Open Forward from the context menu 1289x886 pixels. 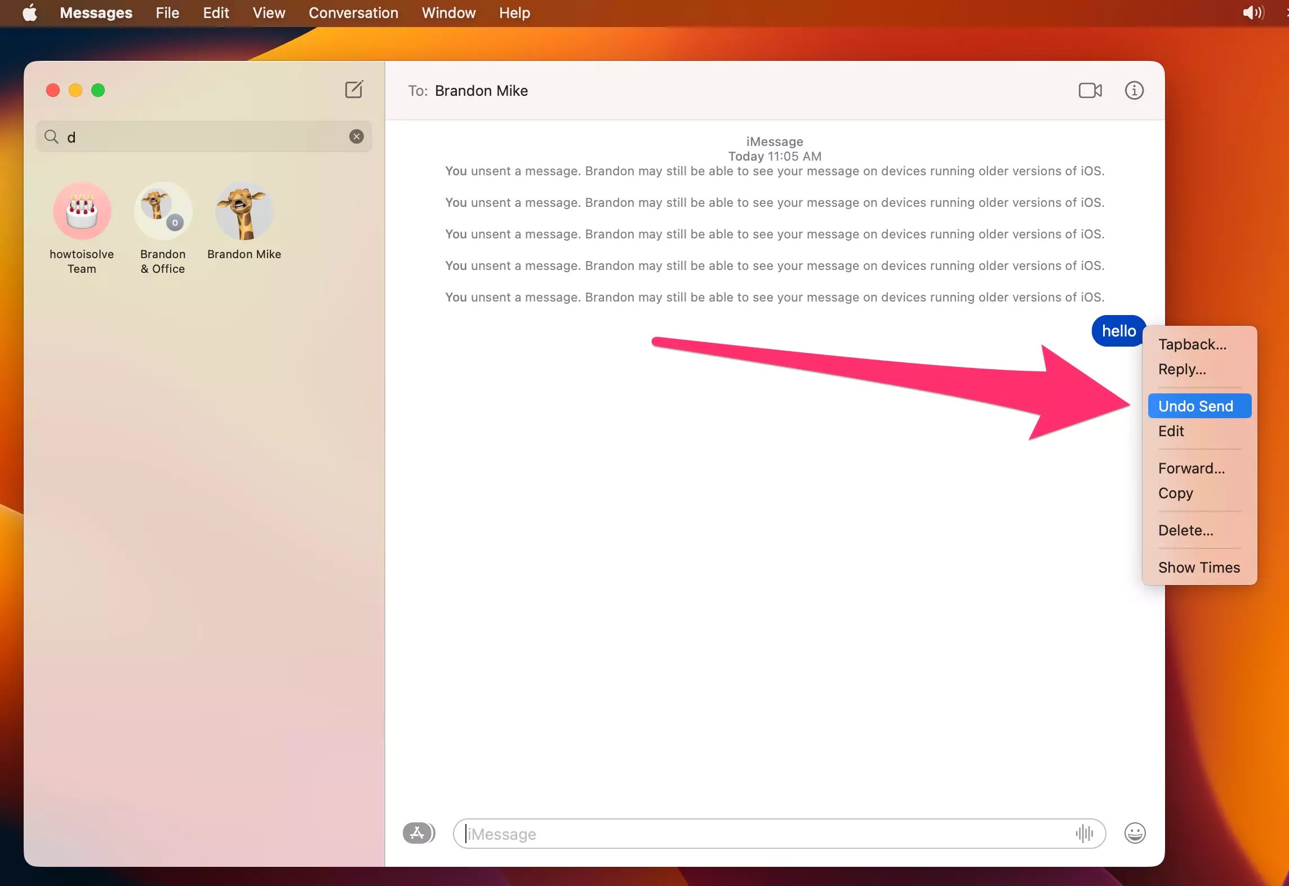click(x=1191, y=468)
